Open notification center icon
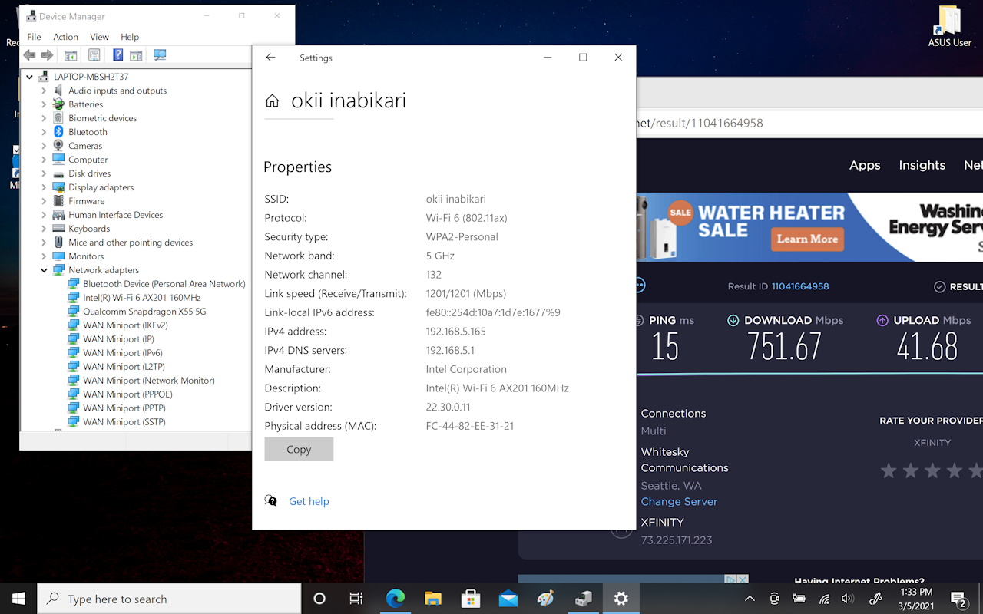983x614 pixels. (959, 599)
